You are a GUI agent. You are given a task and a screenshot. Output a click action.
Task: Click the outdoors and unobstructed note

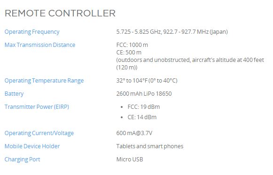[x=190, y=64]
